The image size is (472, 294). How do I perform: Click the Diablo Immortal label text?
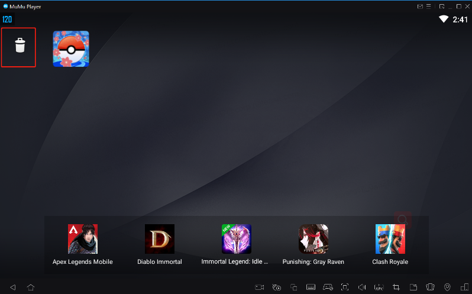click(160, 262)
